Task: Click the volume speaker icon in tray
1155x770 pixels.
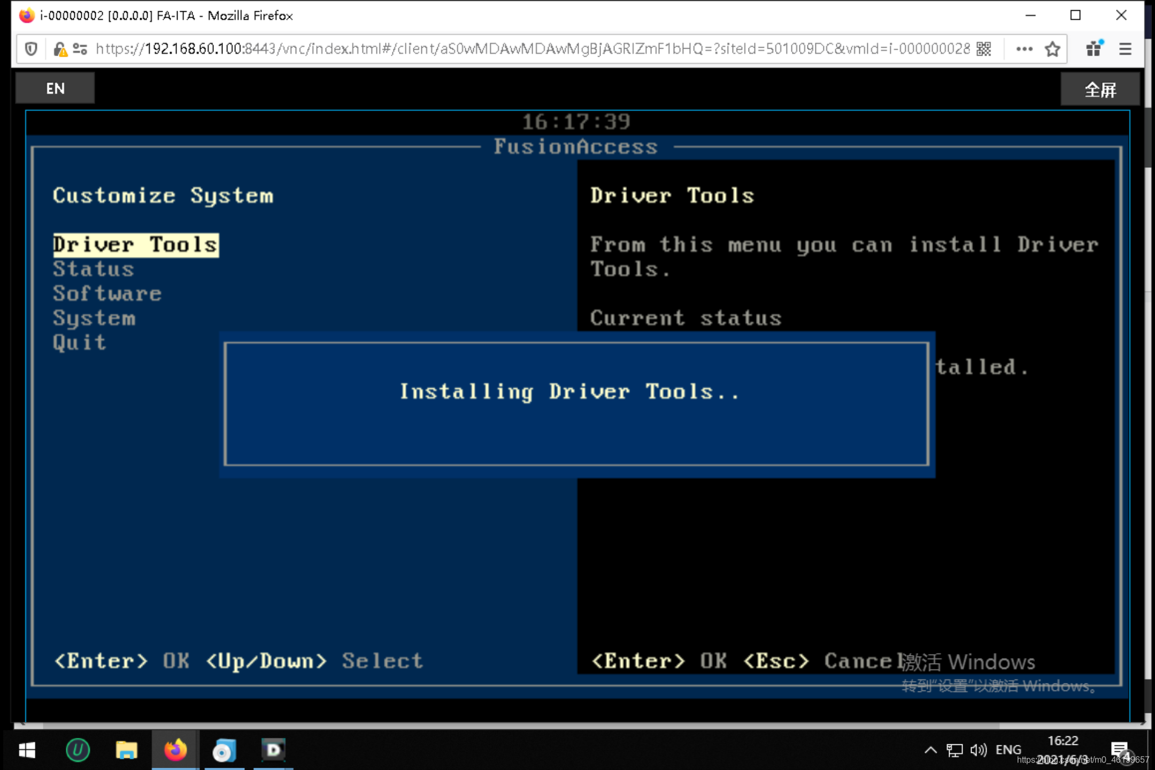Action: point(979,750)
